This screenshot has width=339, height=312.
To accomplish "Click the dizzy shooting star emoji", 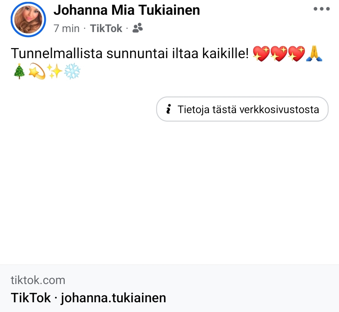I will click(x=37, y=72).
